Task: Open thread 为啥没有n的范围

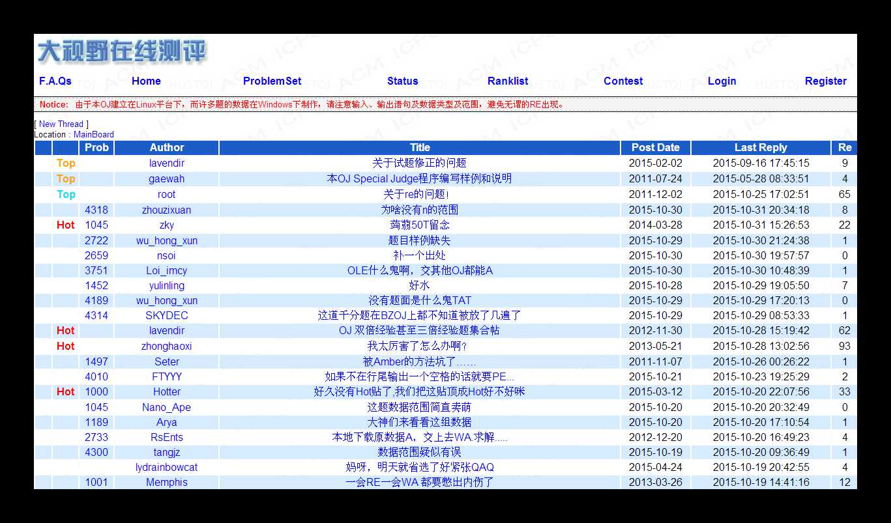Action: tap(420, 210)
